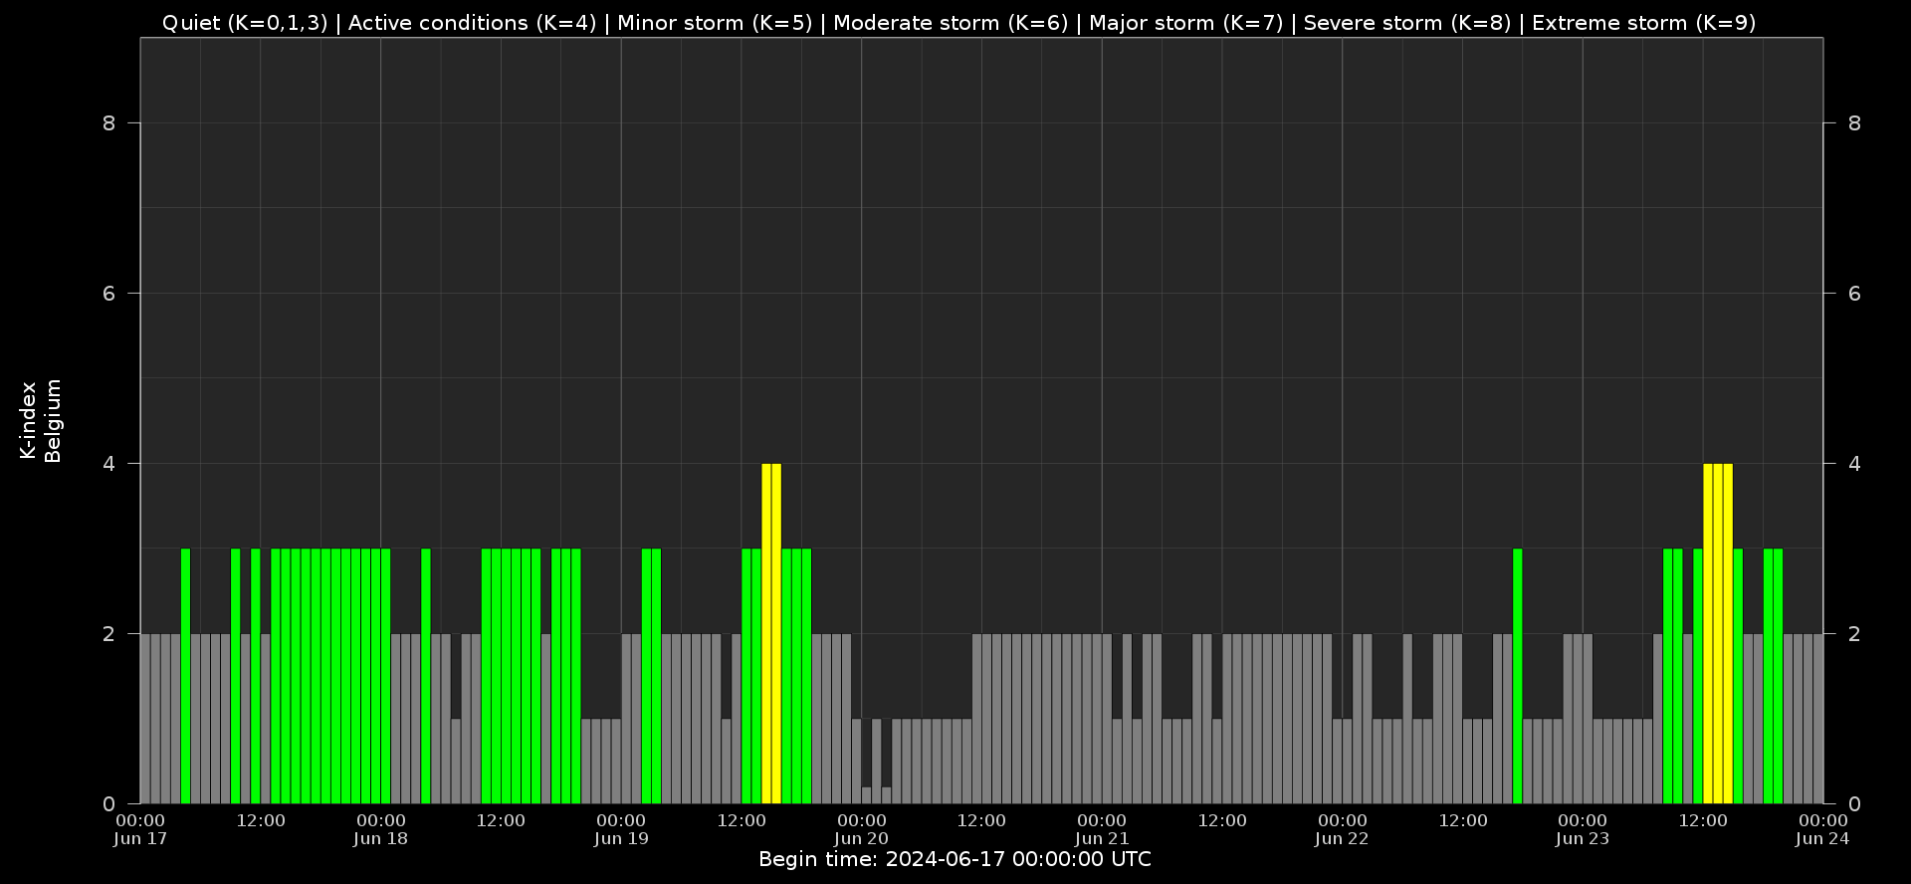Click the first yellow K=4 bar on Jun 19
Viewport: 1911px width, 884px height.
pos(766,633)
